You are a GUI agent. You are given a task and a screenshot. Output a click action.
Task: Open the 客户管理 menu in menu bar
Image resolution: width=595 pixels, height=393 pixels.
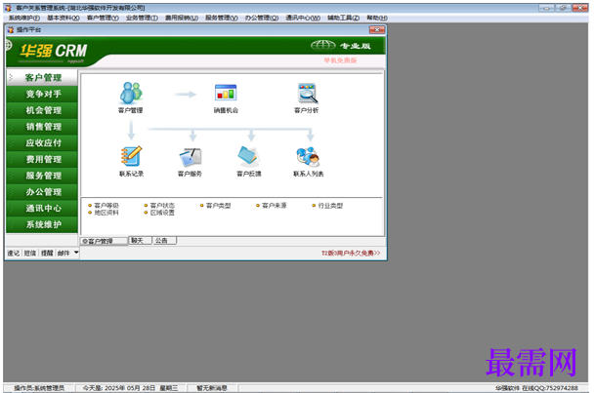[103, 18]
